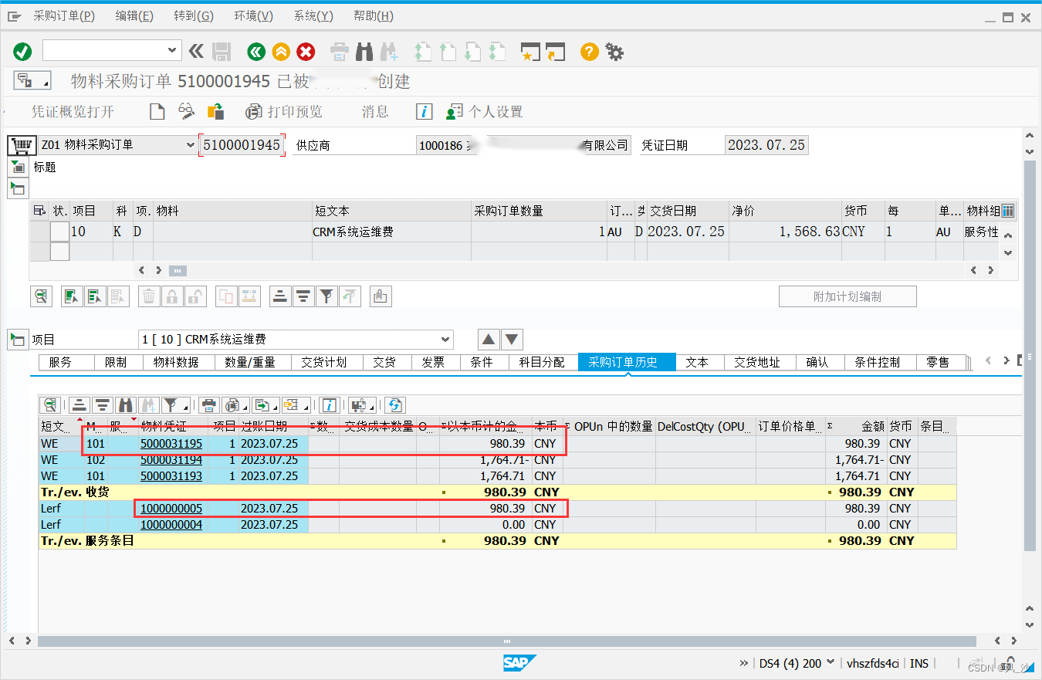Click the 凭证日期 field 2023.07.25

[766, 145]
